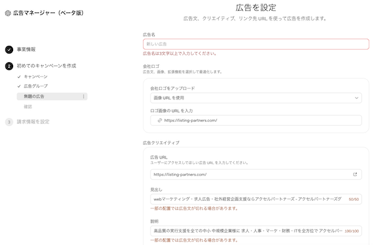
Task: Click the ロゴ画像の URL input field
Action: (x=256, y=121)
